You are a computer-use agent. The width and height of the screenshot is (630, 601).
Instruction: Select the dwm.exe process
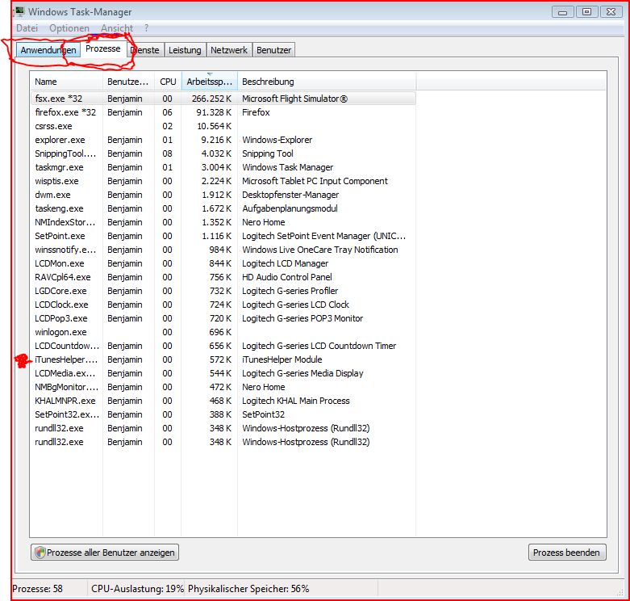click(223, 195)
